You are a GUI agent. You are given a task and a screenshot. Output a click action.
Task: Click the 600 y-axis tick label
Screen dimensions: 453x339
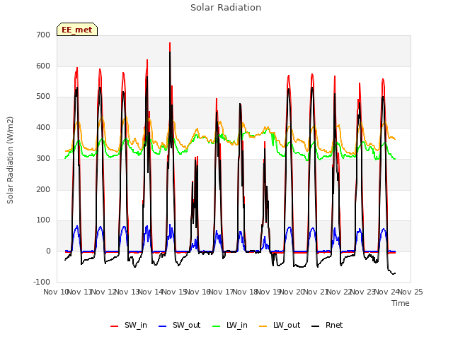(x=43, y=66)
